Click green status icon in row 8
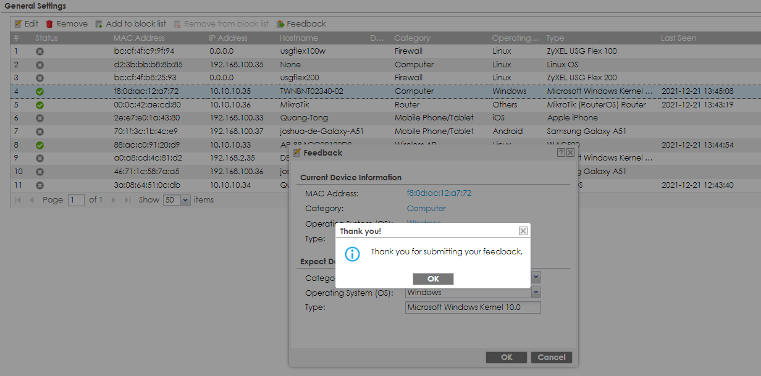Screen dimensions: 761x376 40,145
